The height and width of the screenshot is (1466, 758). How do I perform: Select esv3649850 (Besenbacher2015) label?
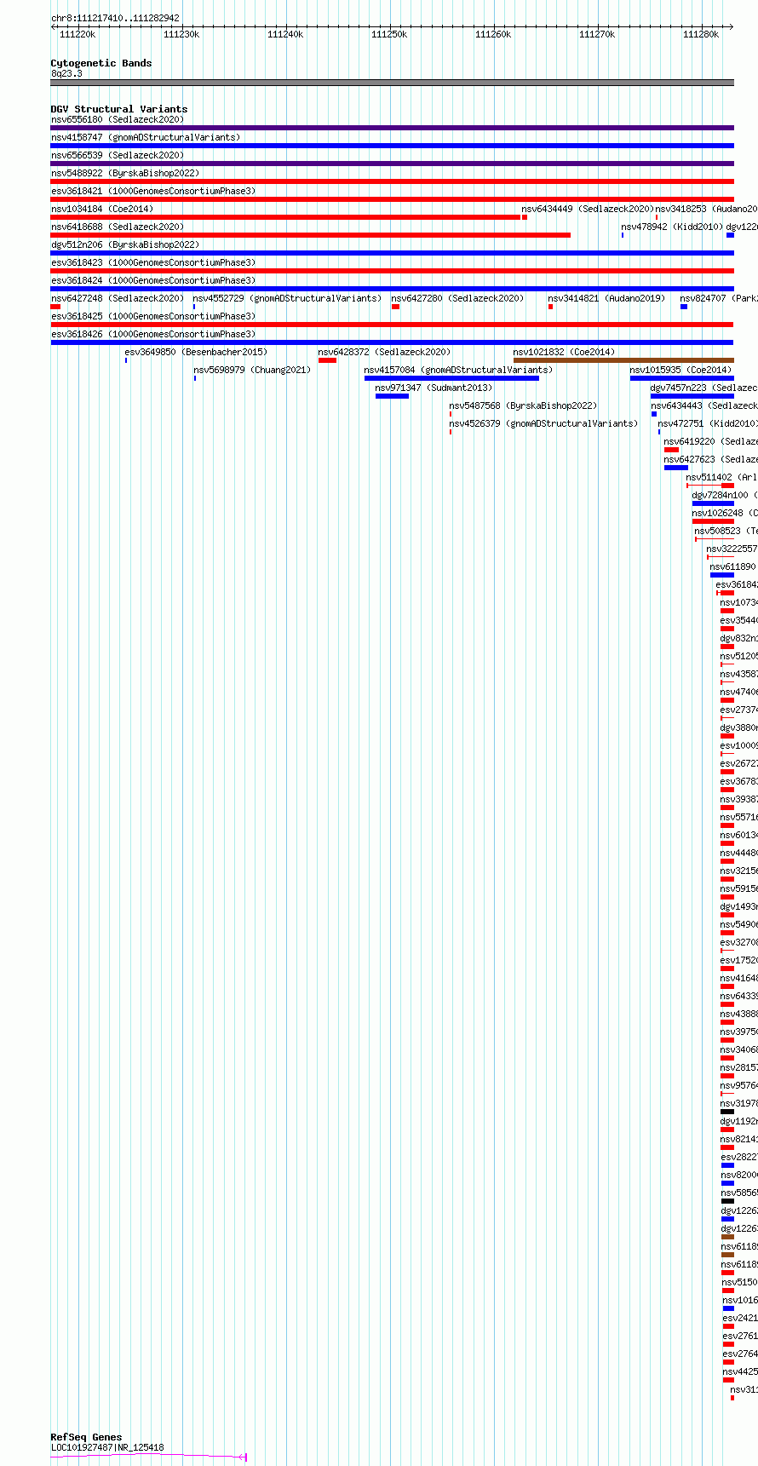click(x=196, y=352)
